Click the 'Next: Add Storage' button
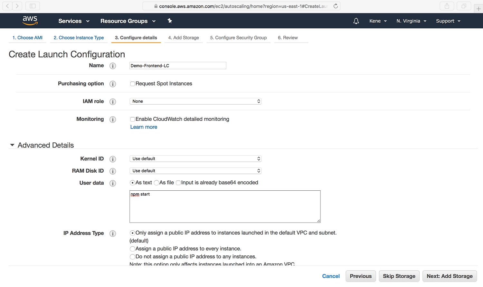The height and width of the screenshot is (287, 483). click(450, 276)
